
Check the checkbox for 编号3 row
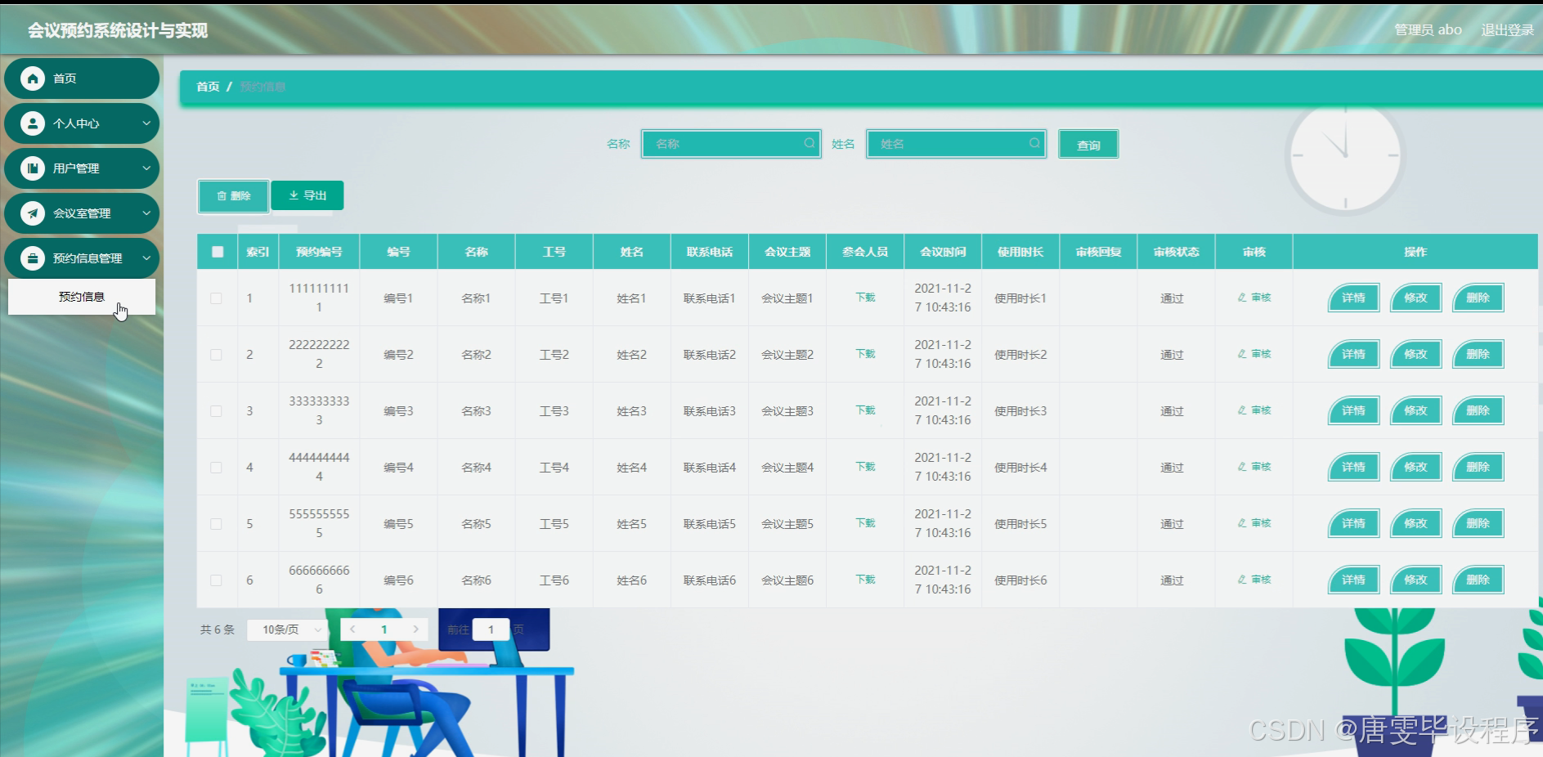217,410
